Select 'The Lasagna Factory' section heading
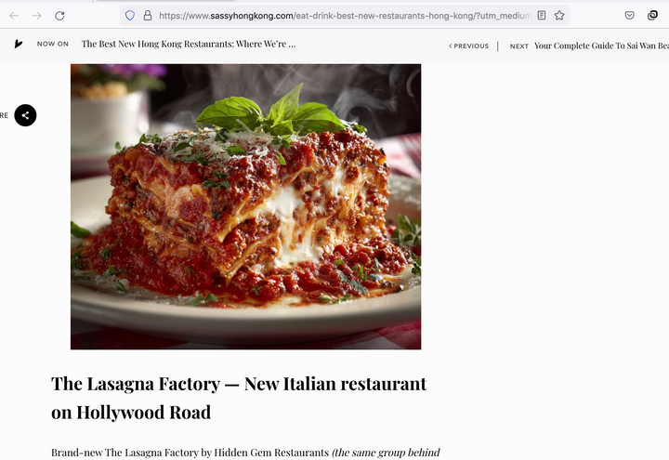This screenshot has height=460, width=669. click(x=239, y=398)
